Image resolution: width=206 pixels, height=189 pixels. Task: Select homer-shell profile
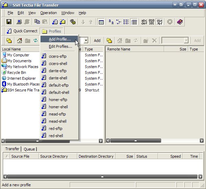(x=59, y=107)
